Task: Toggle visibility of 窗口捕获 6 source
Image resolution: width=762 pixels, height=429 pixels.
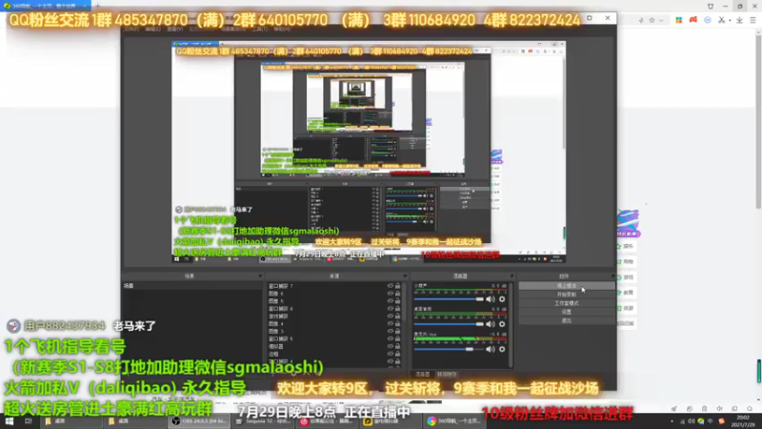Action: tap(391, 308)
